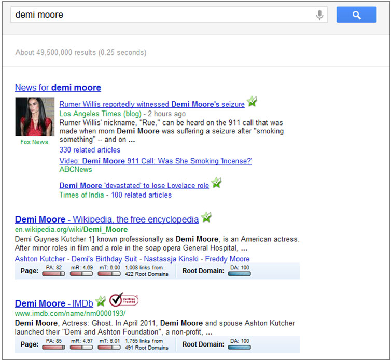Click the Los Angeles Times (blog) source text
The height and width of the screenshot is (360, 391).
[x=100, y=114]
